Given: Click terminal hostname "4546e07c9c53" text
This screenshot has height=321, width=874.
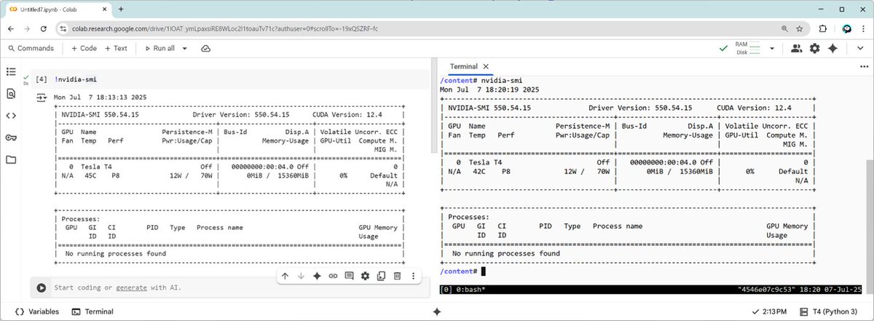Looking at the screenshot, I should pos(768,289).
